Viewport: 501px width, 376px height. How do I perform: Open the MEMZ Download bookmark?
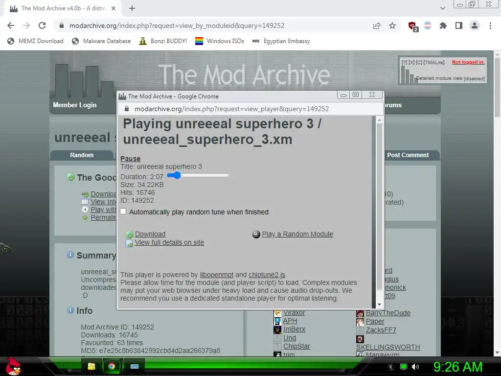click(35, 41)
